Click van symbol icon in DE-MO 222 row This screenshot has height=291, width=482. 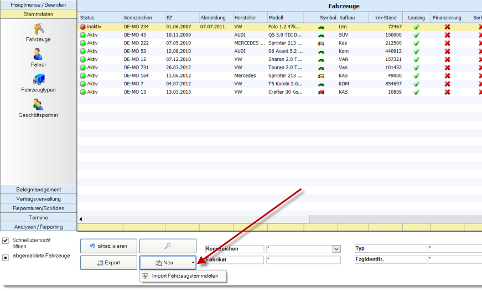[x=321, y=43]
